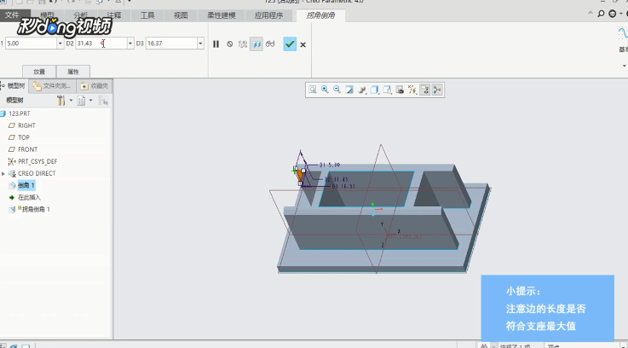The width and height of the screenshot is (628, 348).
Task: Open the show list dropdown arrow
Action: 91,101
